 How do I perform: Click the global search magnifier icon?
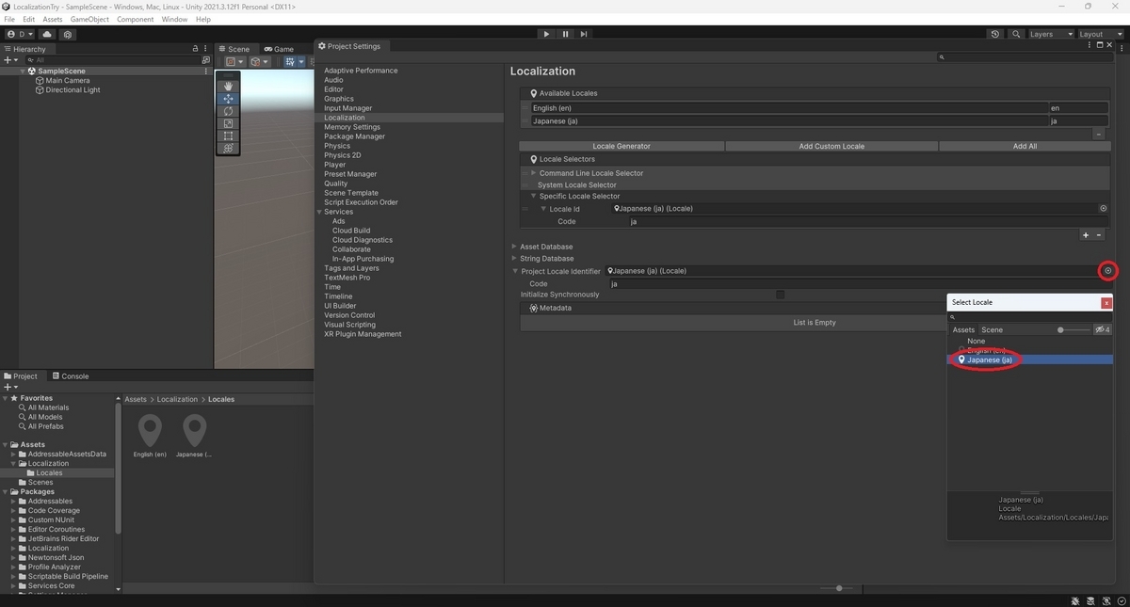tap(1016, 34)
